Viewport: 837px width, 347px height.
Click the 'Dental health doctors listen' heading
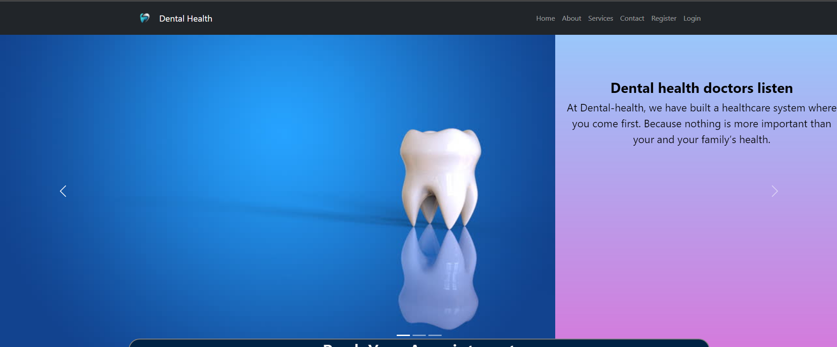tap(701, 88)
